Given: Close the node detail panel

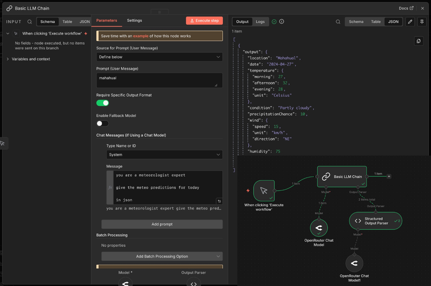Looking at the screenshot, I should (x=423, y=8).
